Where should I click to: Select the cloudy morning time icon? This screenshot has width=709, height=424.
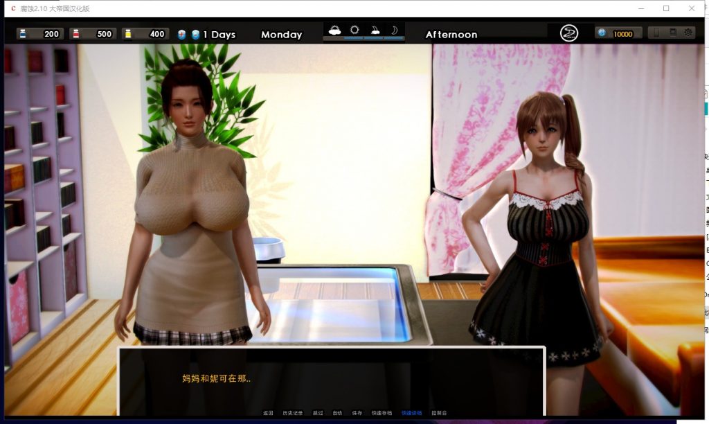(x=335, y=30)
